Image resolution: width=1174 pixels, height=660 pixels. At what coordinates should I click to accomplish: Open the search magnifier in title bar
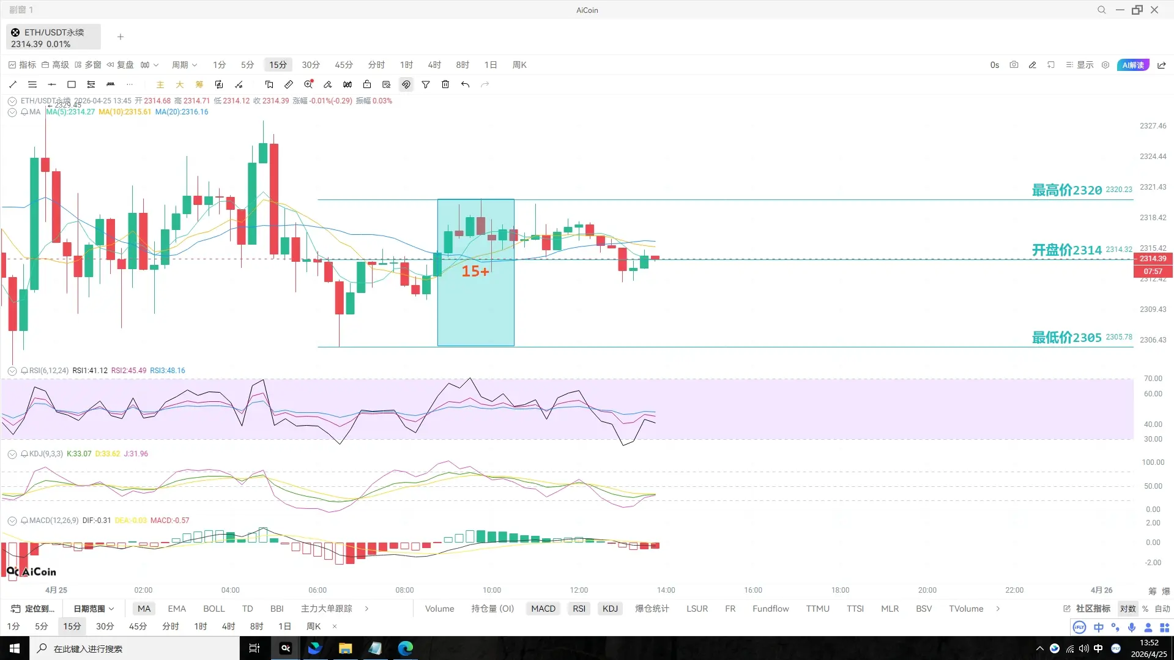[1102, 10]
